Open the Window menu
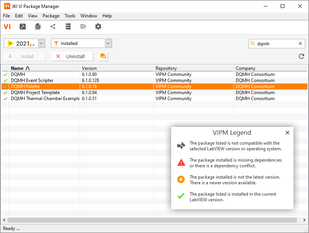 click(89, 16)
